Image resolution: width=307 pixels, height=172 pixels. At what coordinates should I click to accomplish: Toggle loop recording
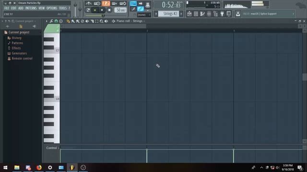pyautogui.click(x=123, y=3)
